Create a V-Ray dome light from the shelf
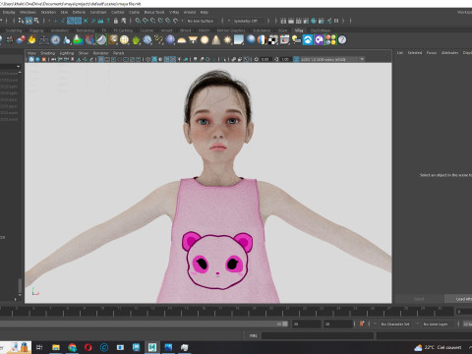472x354 pixels. coord(181,40)
